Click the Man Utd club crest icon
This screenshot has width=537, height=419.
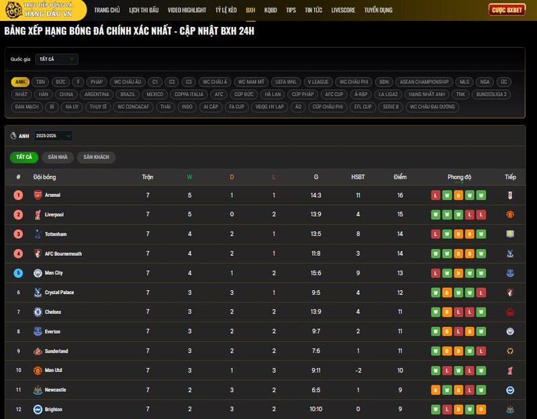[x=38, y=370]
